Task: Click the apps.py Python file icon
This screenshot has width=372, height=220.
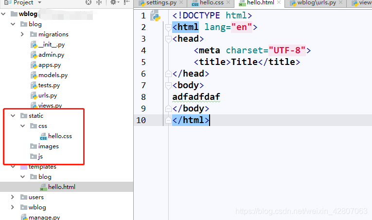Action: [x=34, y=65]
